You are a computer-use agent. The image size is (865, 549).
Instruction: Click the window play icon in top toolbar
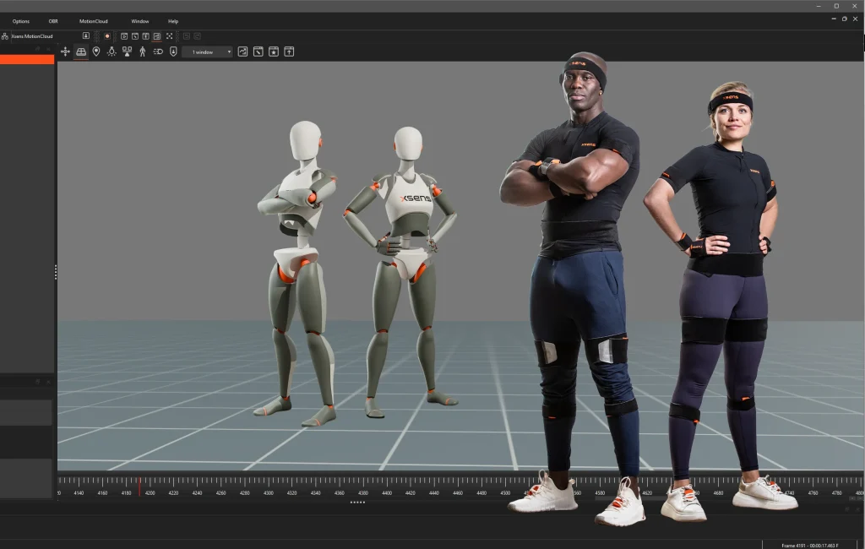click(124, 36)
